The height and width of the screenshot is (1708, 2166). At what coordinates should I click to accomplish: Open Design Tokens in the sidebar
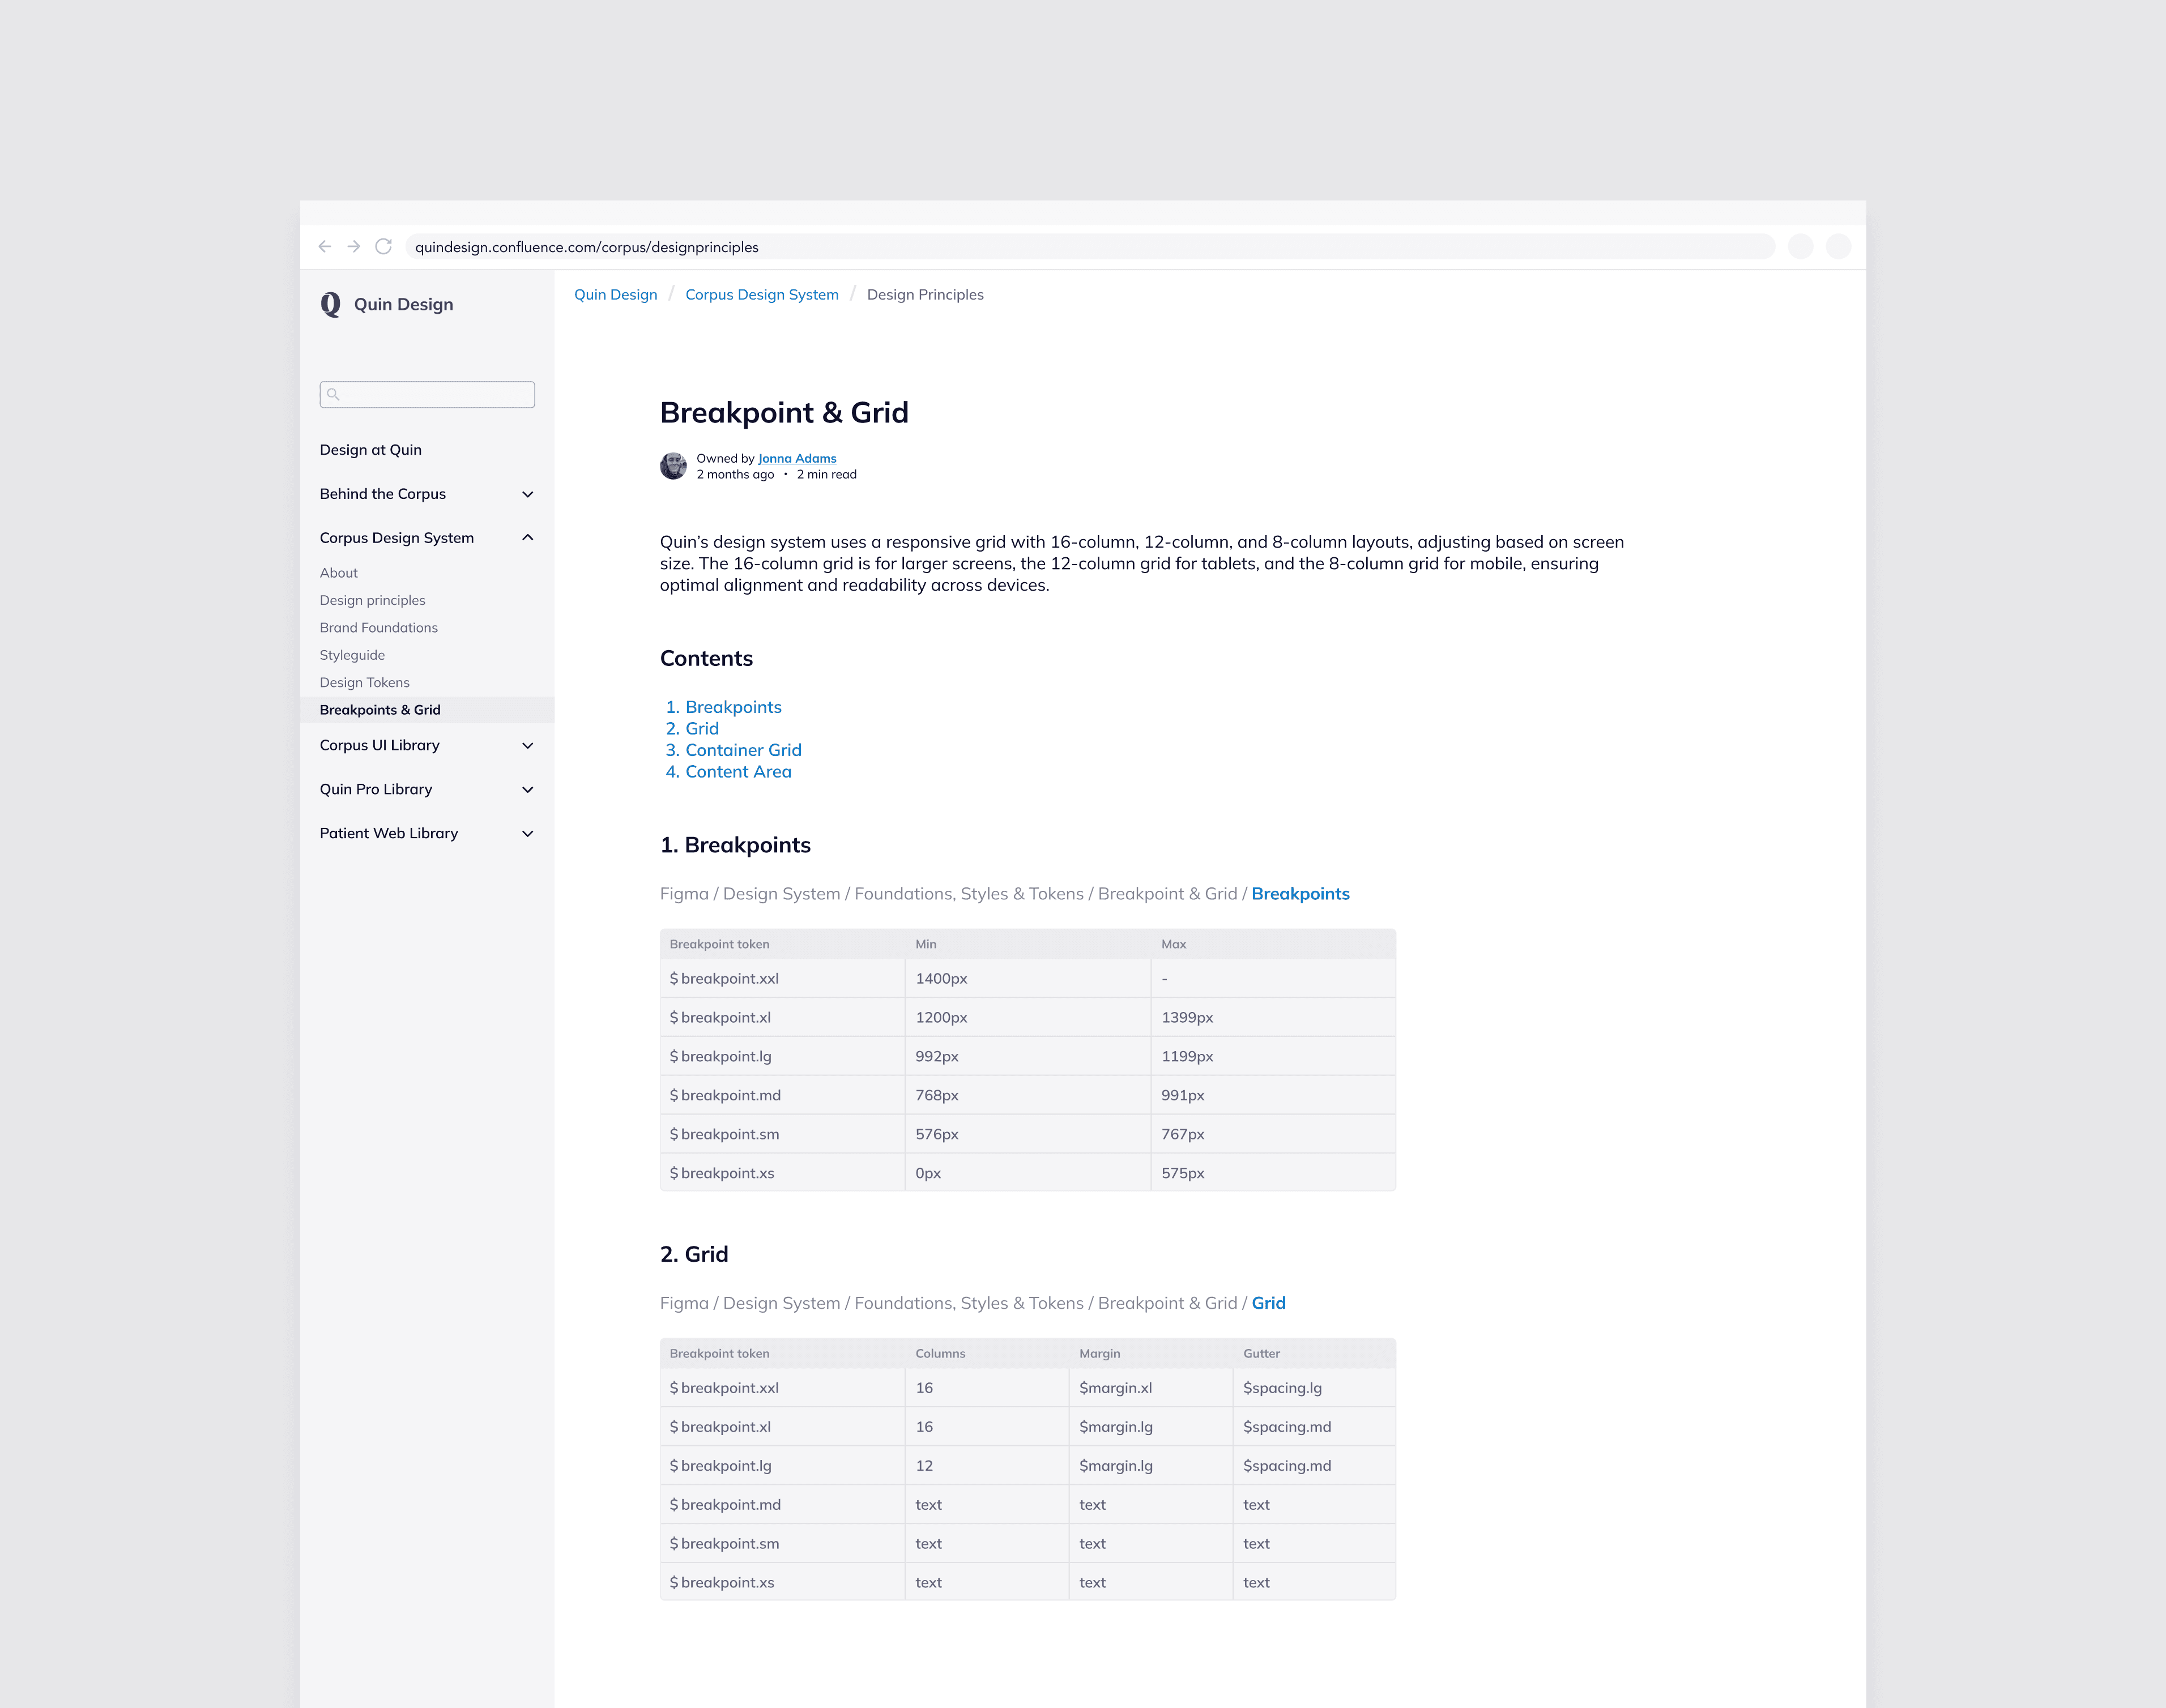click(365, 682)
